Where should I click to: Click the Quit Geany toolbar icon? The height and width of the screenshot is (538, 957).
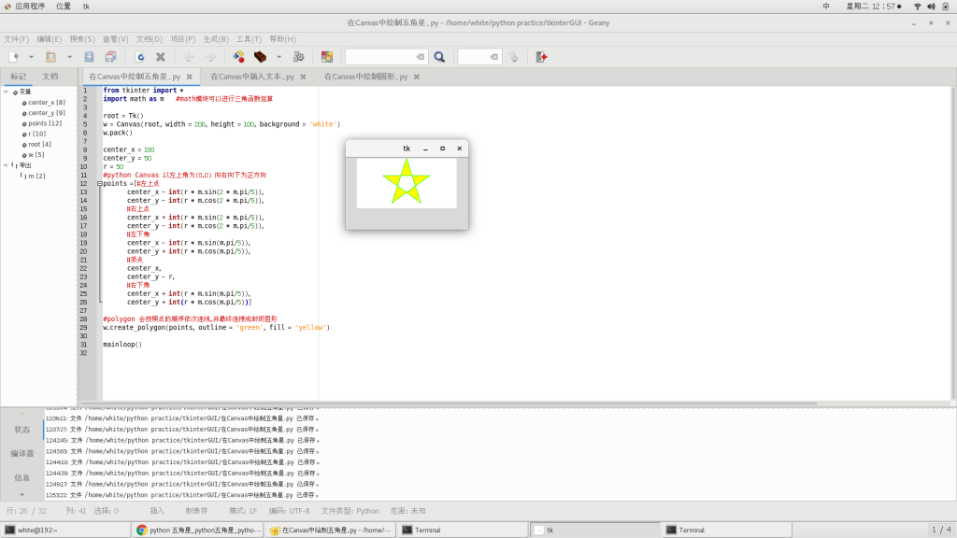[541, 57]
